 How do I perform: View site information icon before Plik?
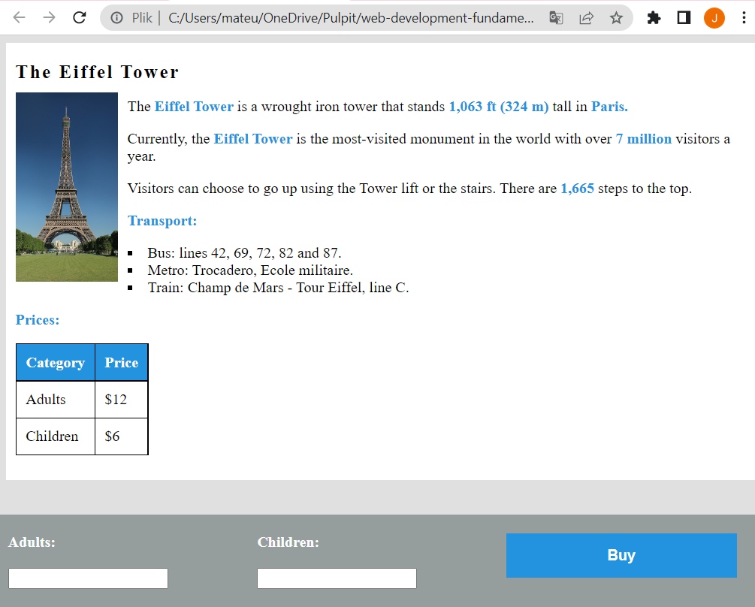click(x=116, y=18)
